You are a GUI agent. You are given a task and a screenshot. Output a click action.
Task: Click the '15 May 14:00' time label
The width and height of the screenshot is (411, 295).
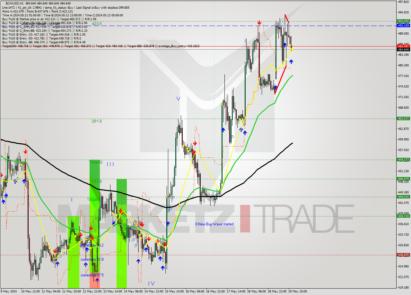[x=174, y=291]
